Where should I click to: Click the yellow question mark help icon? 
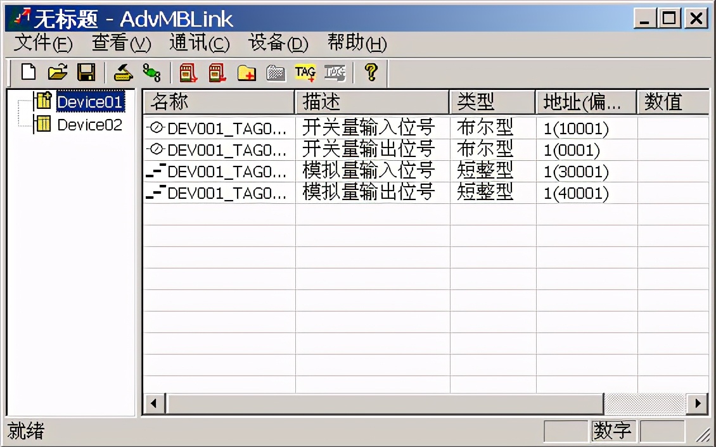pyautogui.click(x=371, y=72)
